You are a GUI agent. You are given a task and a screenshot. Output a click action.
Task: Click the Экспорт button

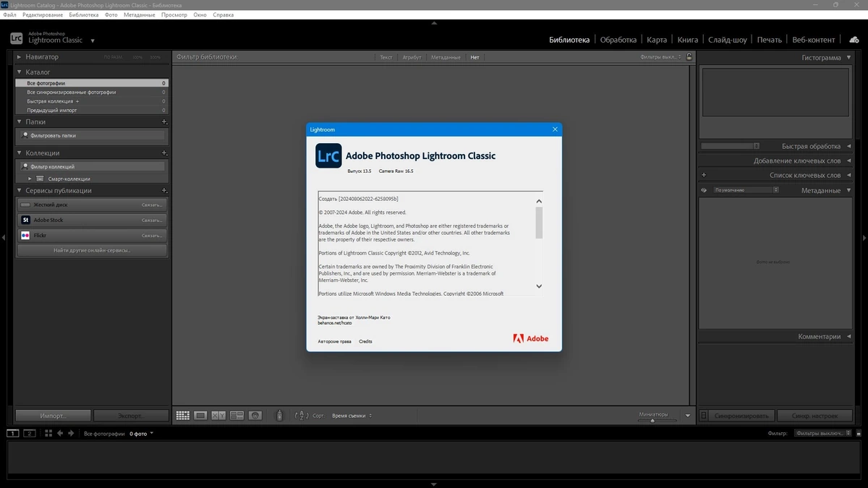(x=131, y=416)
